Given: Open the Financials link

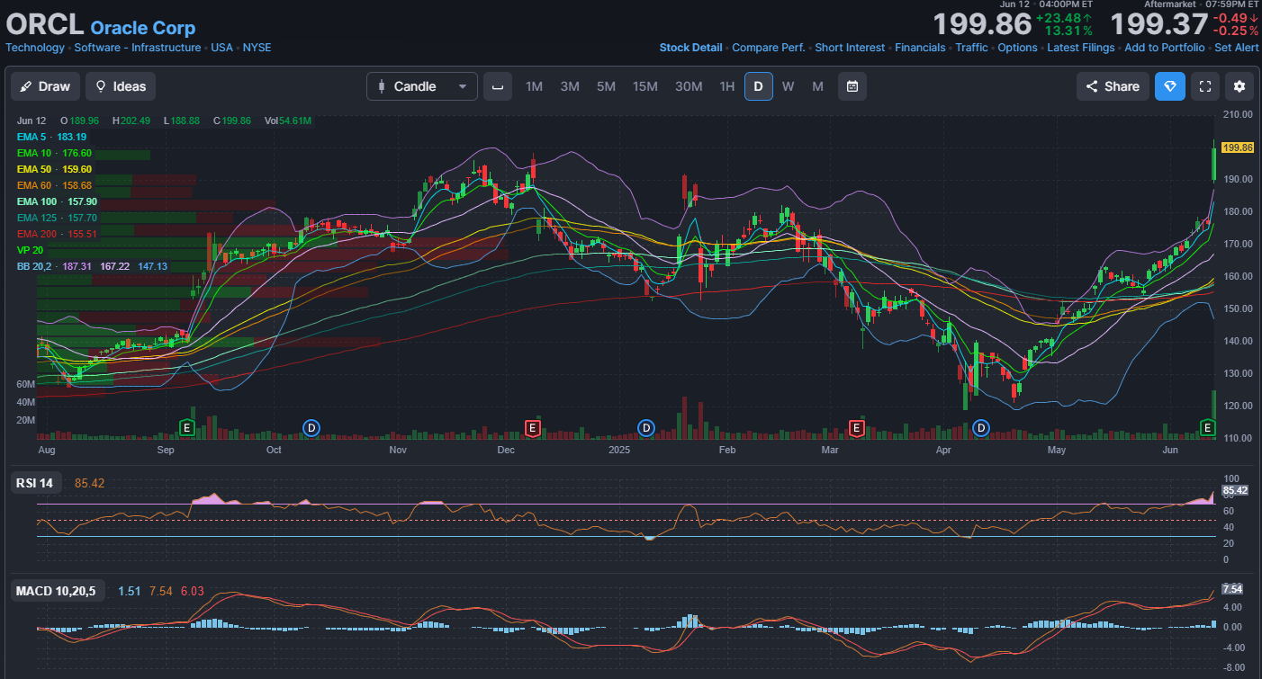Looking at the screenshot, I should (x=920, y=48).
